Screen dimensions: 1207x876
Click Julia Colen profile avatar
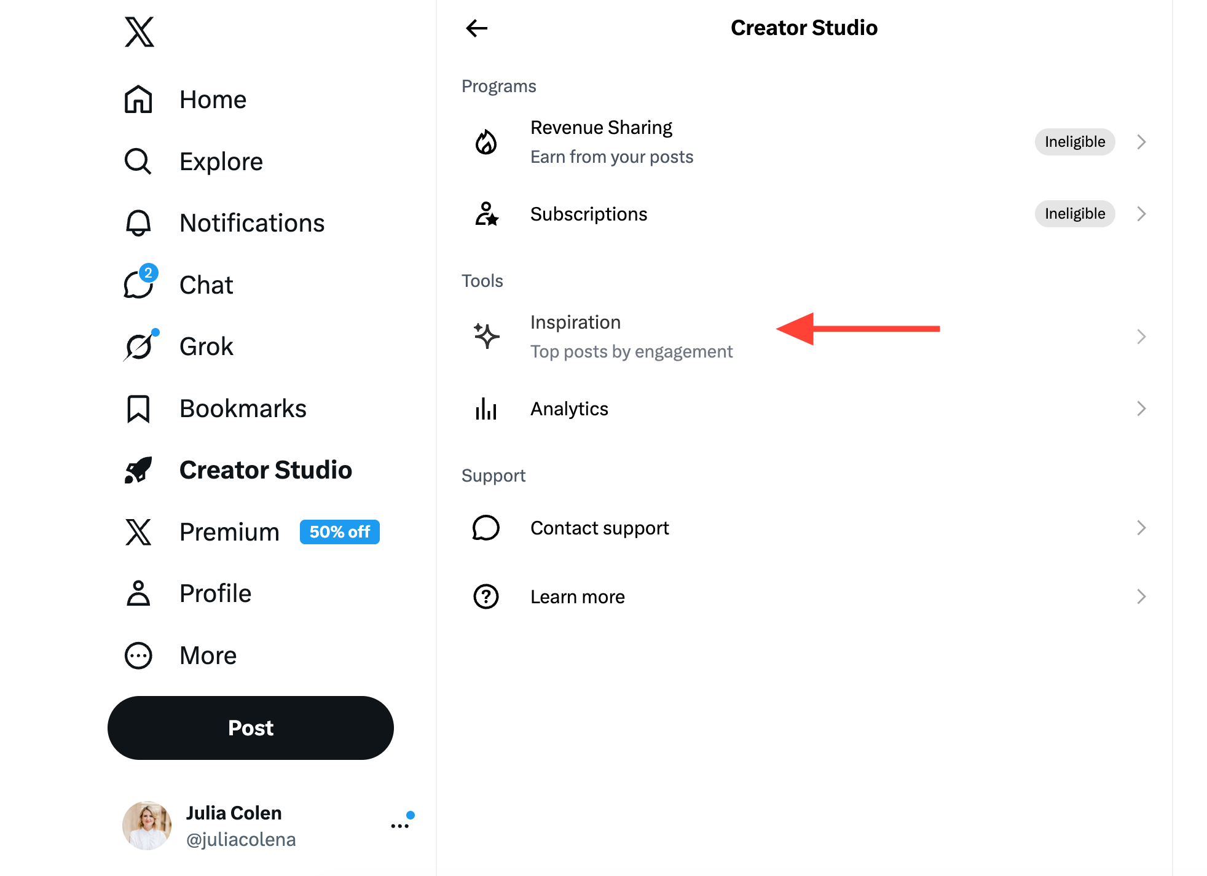coord(147,825)
